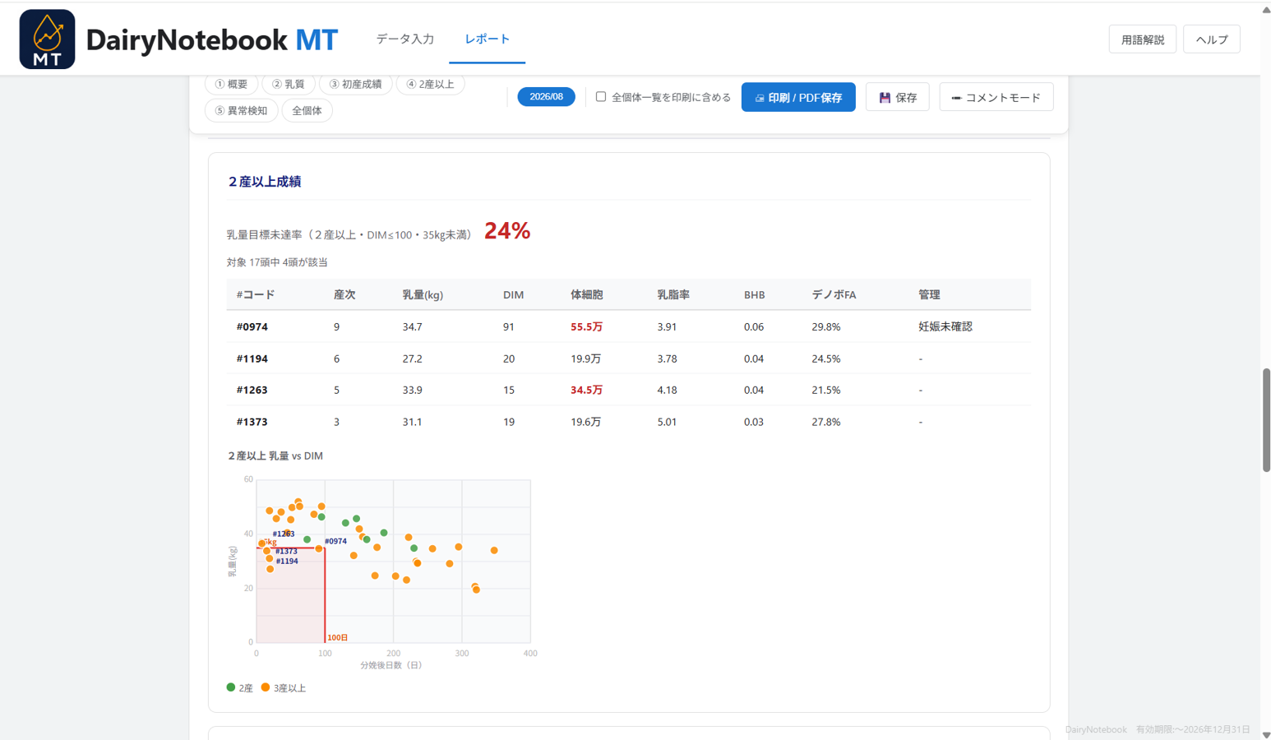This screenshot has height=740, width=1271.
Task: Click the 妊娠未確認 management note
Action: pos(945,326)
